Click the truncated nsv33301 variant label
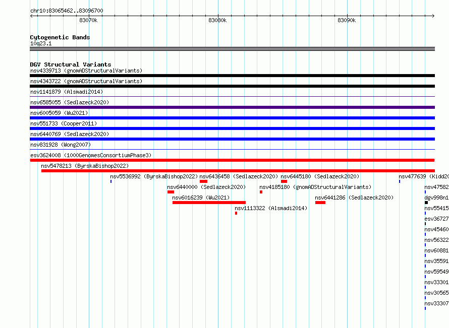Screen dimensions: 449x328 coord(436,282)
